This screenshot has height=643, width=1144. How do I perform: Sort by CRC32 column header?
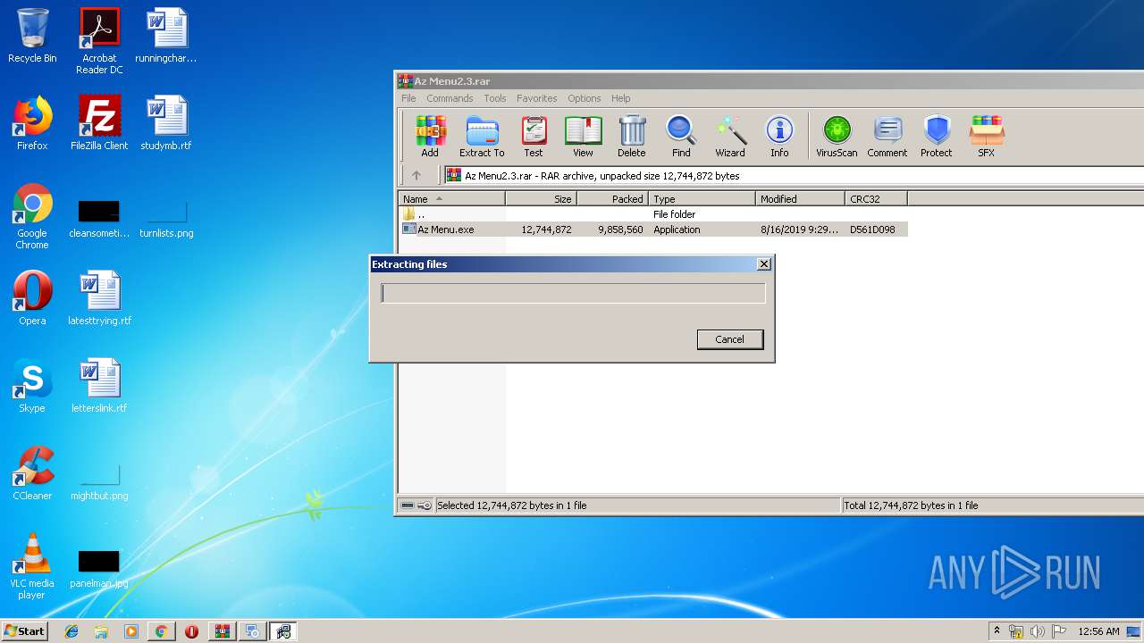pos(877,199)
